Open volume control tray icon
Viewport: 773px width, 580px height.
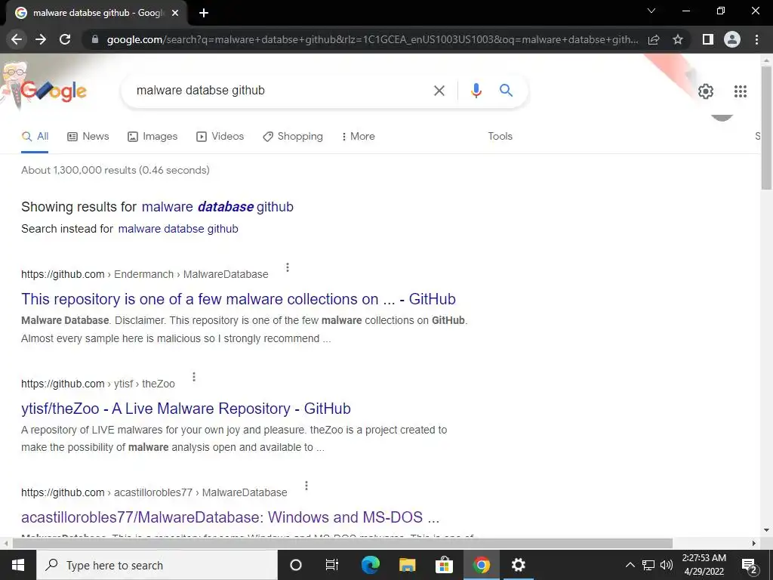[x=667, y=565]
